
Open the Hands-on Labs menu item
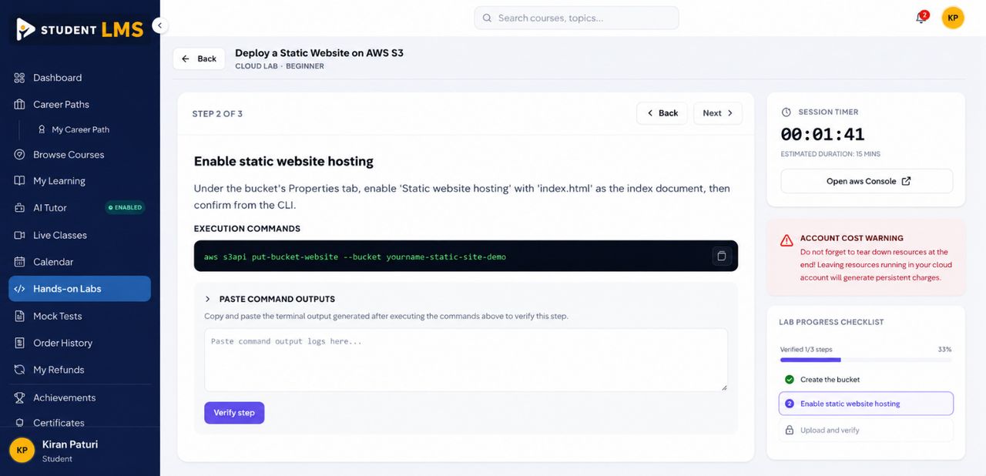point(79,289)
